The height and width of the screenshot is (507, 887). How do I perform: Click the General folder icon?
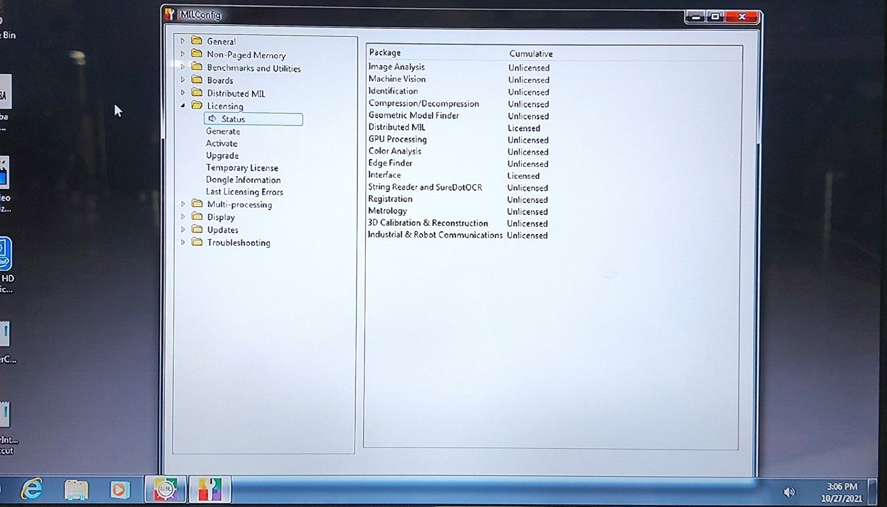(x=197, y=41)
